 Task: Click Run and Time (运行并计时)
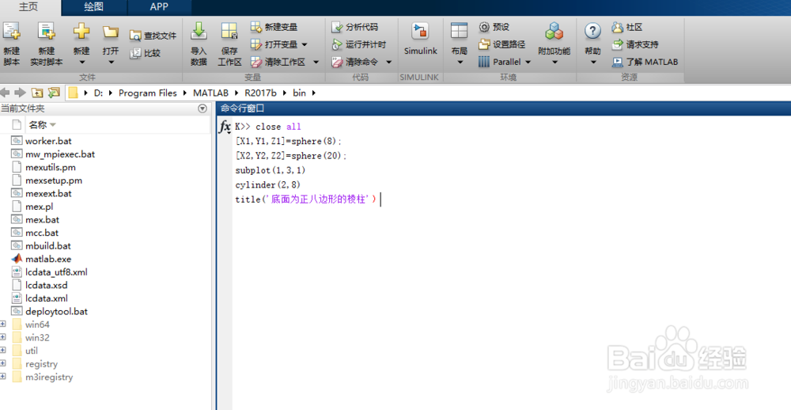point(358,44)
